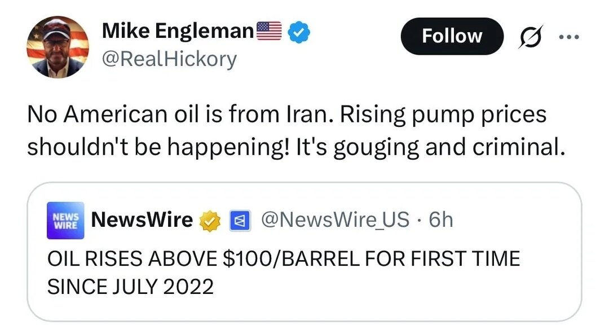Click "$100/BARREL" in the quoted headline
The height and width of the screenshot is (334, 609).
(283, 259)
